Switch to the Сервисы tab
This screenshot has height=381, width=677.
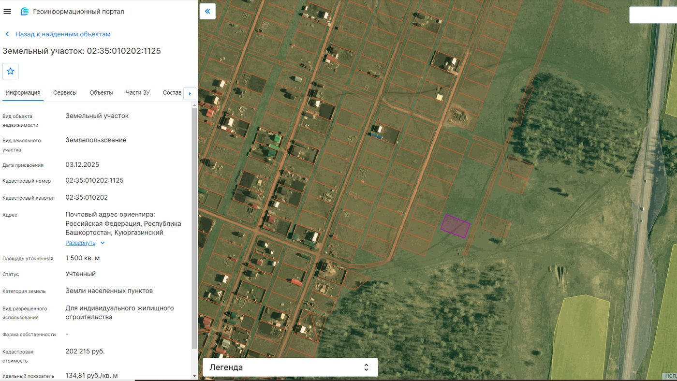[x=65, y=93]
